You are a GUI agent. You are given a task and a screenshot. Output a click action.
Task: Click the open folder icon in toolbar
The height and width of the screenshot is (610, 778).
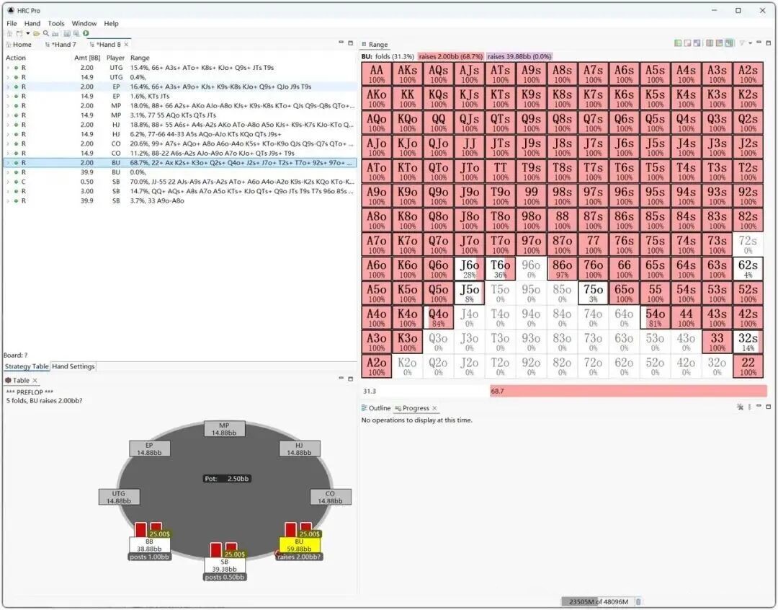[x=36, y=33]
